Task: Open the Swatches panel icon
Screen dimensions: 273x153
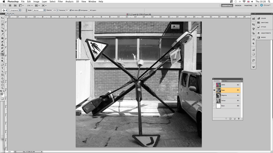Action: pos(259,23)
